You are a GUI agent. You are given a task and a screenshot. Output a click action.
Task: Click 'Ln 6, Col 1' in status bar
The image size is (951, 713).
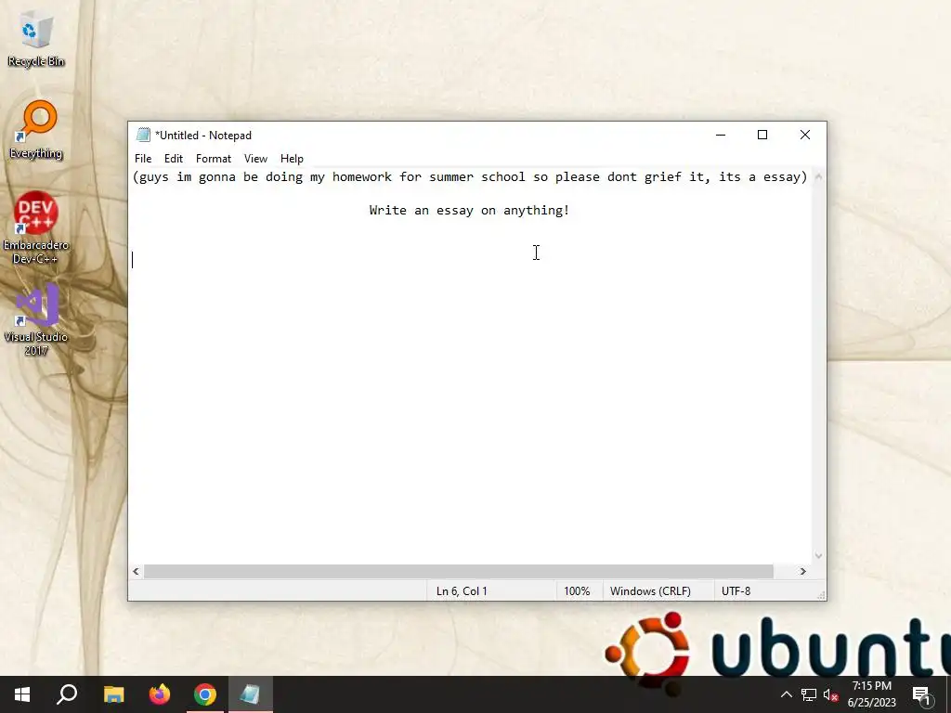coord(462,591)
